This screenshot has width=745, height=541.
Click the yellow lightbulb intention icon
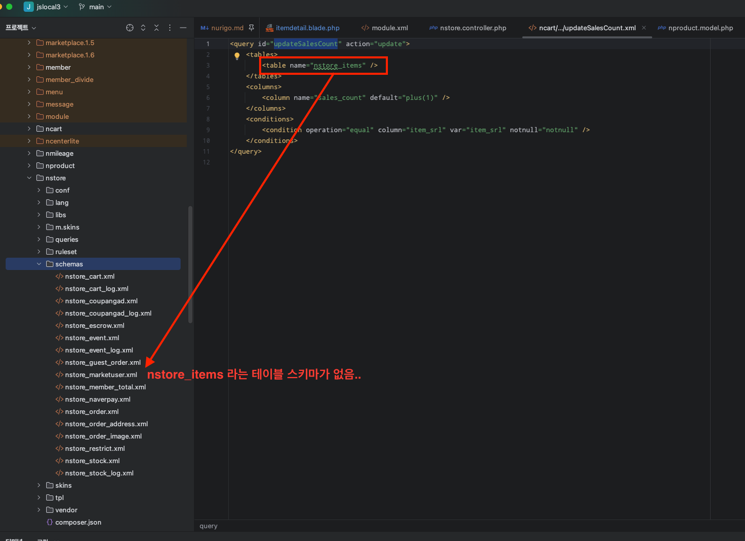[237, 56]
